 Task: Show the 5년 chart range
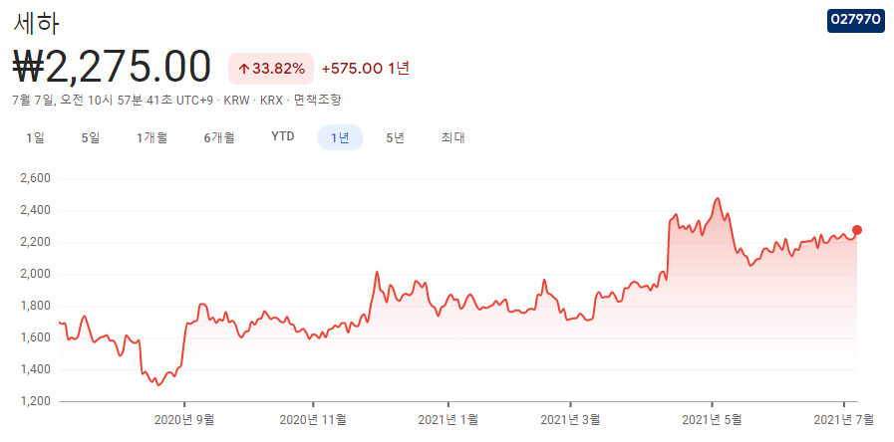tap(395, 137)
